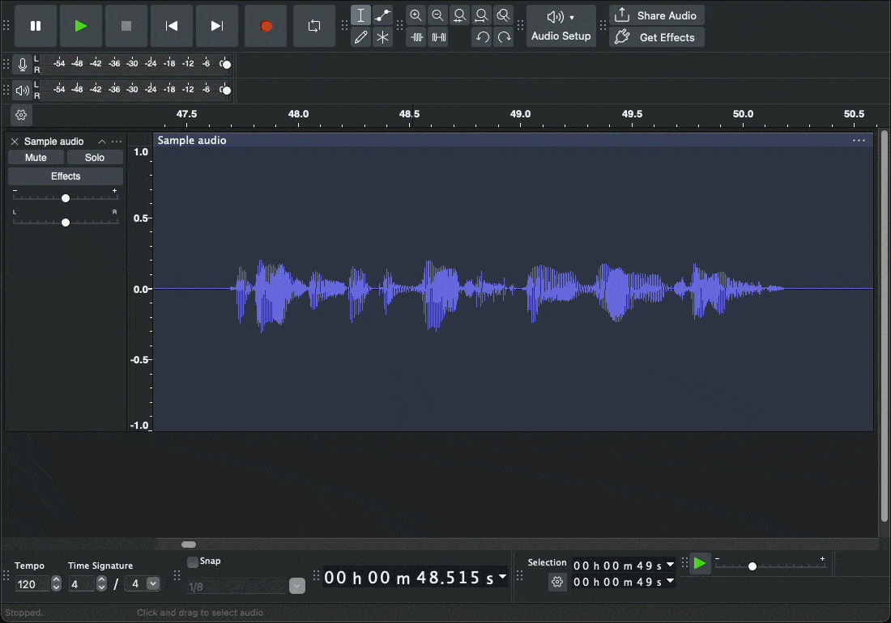Image resolution: width=891 pixels, height=623 pixels.
Task: Enable the Snap checkbox
Action: [x=193, y=562]
